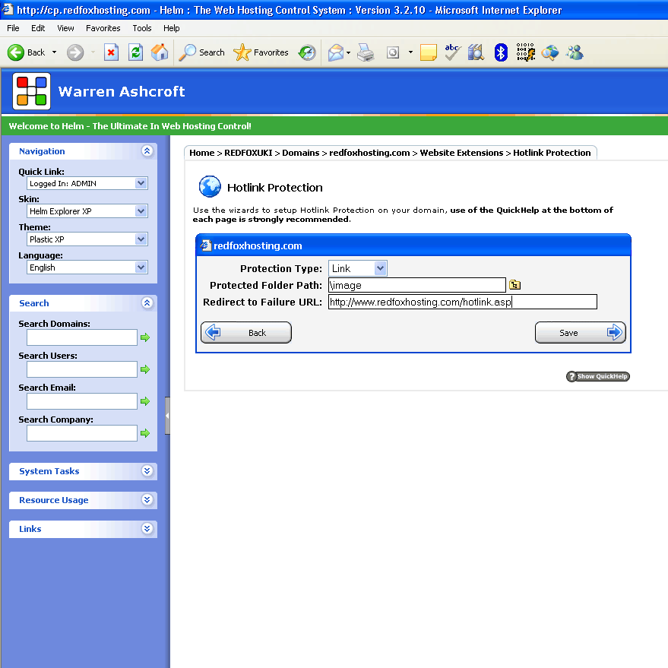Open the Help menu
668x668 pixels.
[171, 28]
